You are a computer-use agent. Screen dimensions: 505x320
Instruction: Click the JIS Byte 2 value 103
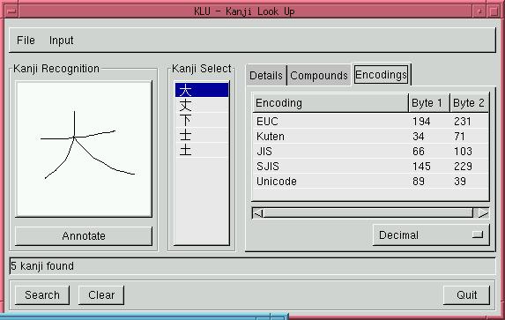click(463, 151)
